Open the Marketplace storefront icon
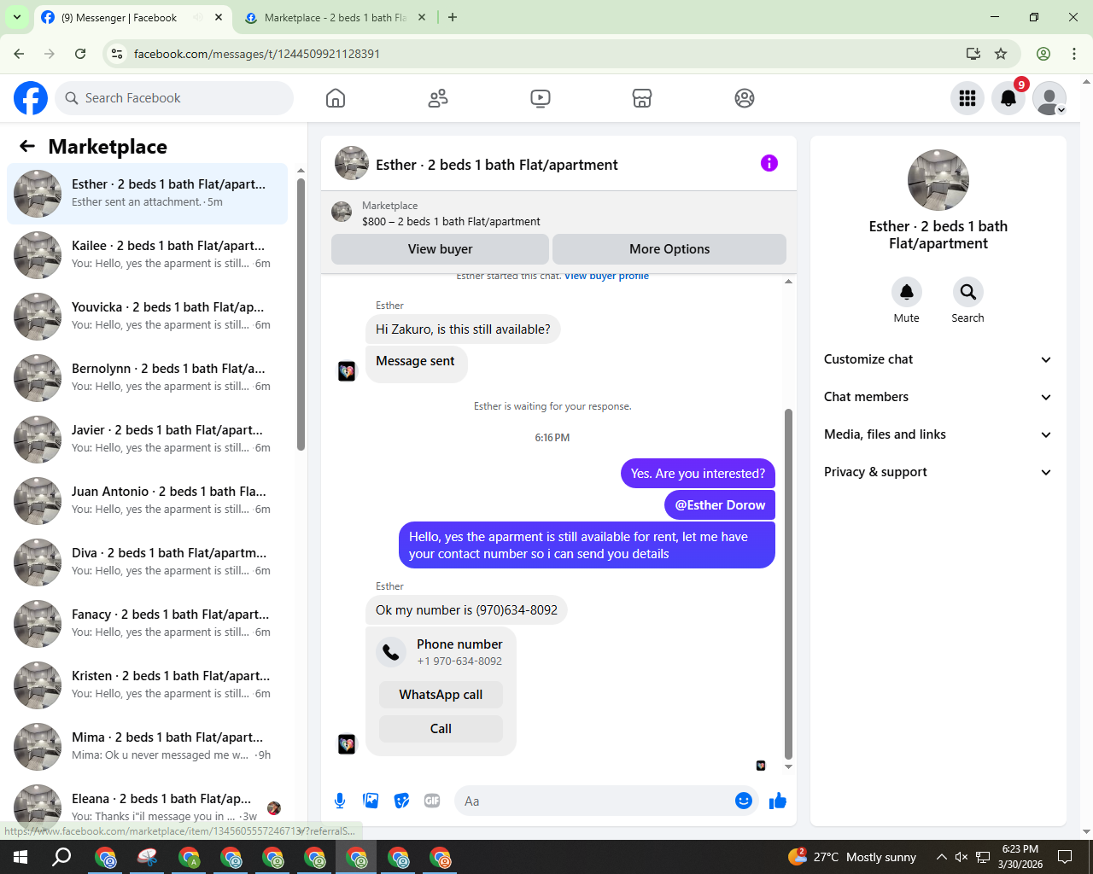1093x874 pixels. [642, 98]
